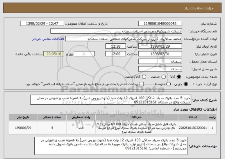Select the کالا/خدمت radio button
225x159 pixels.
tap(144, 77)
